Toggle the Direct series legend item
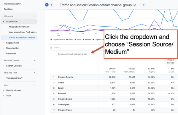The height and width of the screenshot is (115, 178). click(70, 39)
